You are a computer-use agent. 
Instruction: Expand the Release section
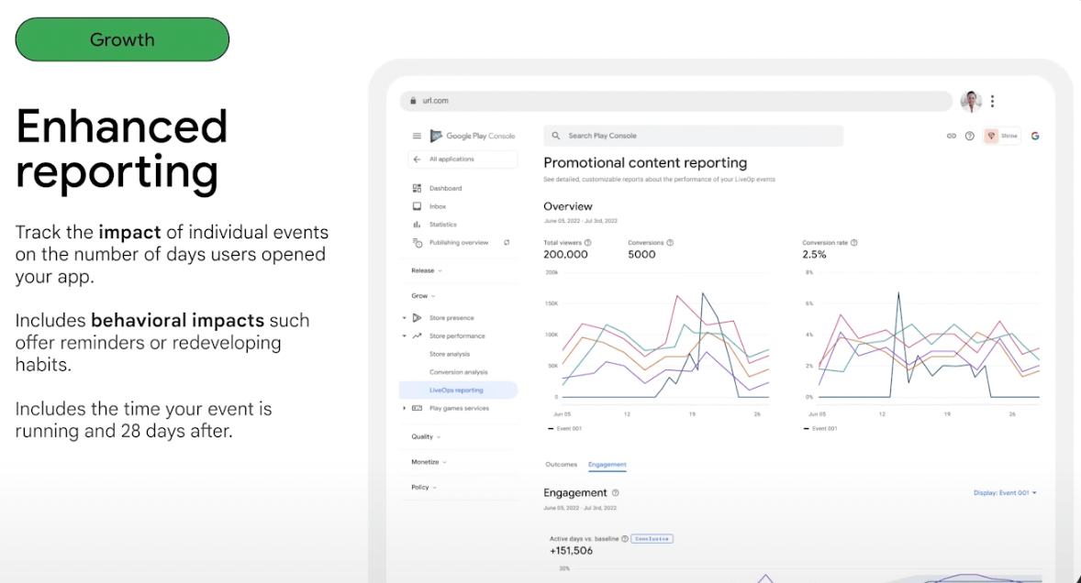coord(427,270)
